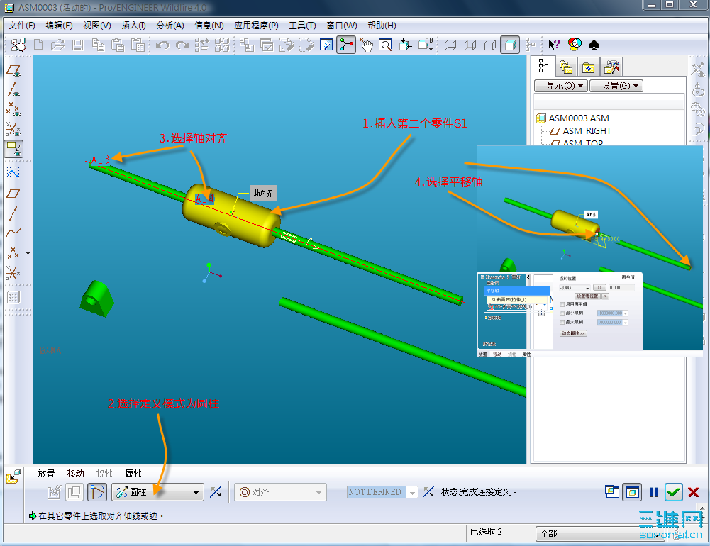Open the 帮助(H) menu

[x=382, y=26]
